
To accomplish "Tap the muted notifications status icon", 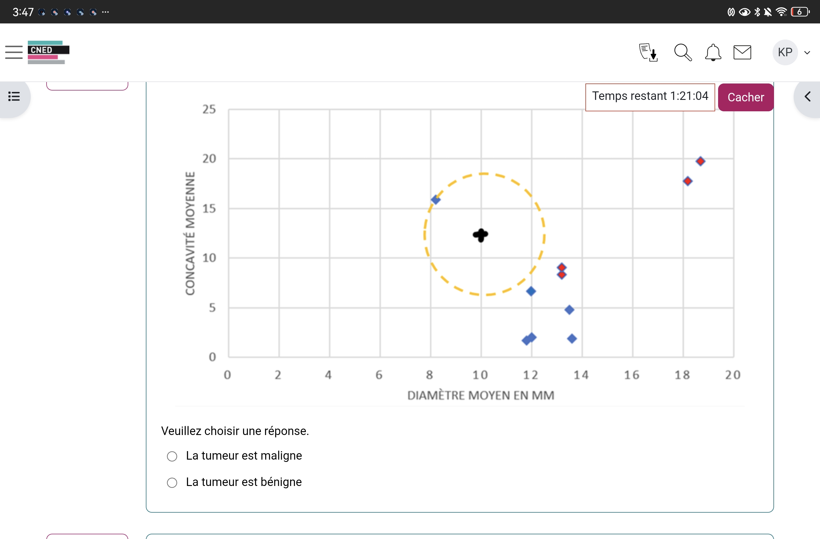I will (x=768, y=12).
